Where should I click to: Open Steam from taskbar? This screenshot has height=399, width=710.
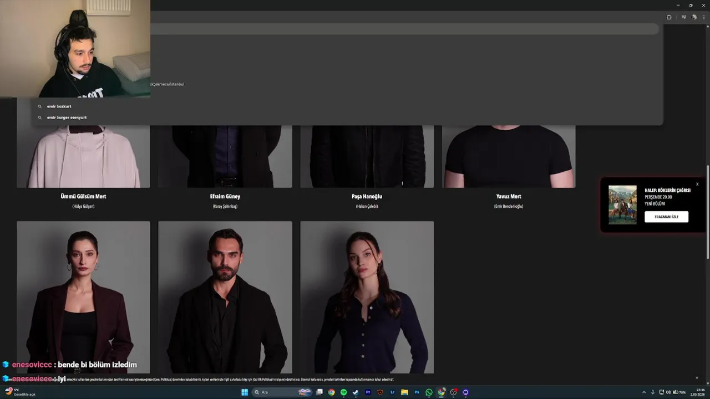pos(356,392)
